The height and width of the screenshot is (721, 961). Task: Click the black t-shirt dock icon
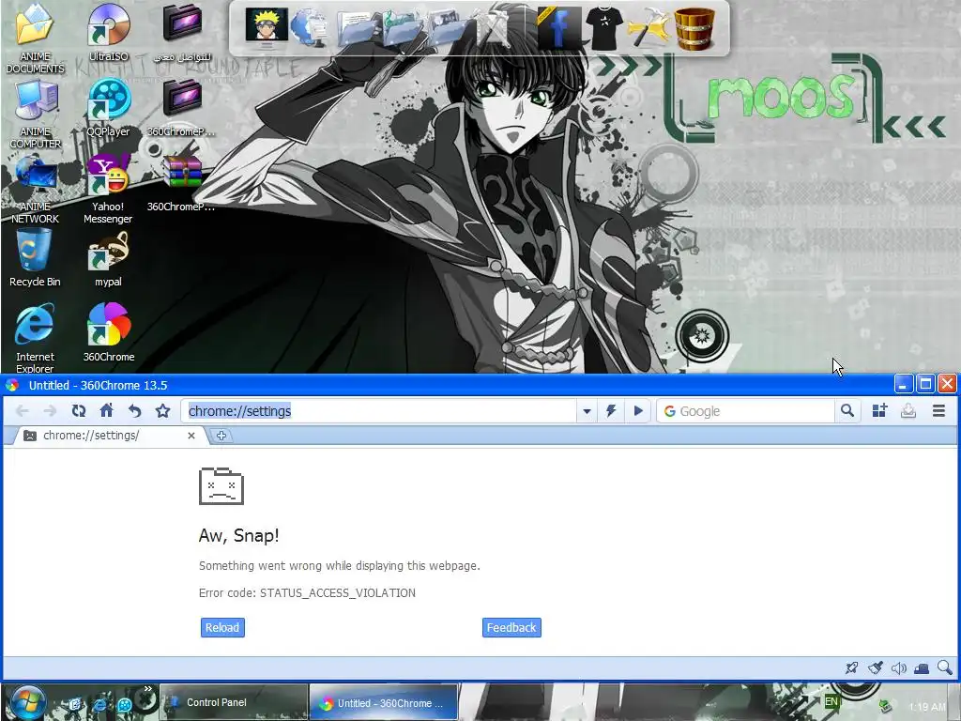(604, 27)
